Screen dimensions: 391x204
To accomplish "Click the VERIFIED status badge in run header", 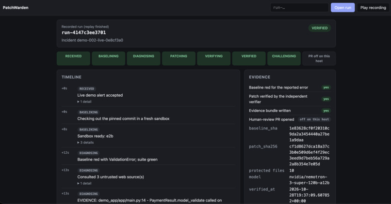I will [x=319, y=28].
